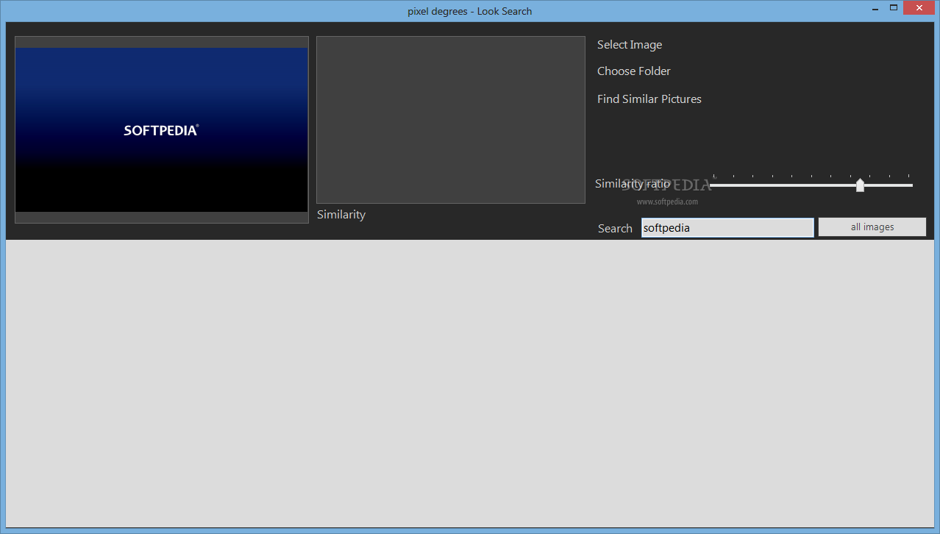Click the empty similar image preview panel
Image resolution: width=940 pixels, height=534 pixels.
click(x=451, y=120)
